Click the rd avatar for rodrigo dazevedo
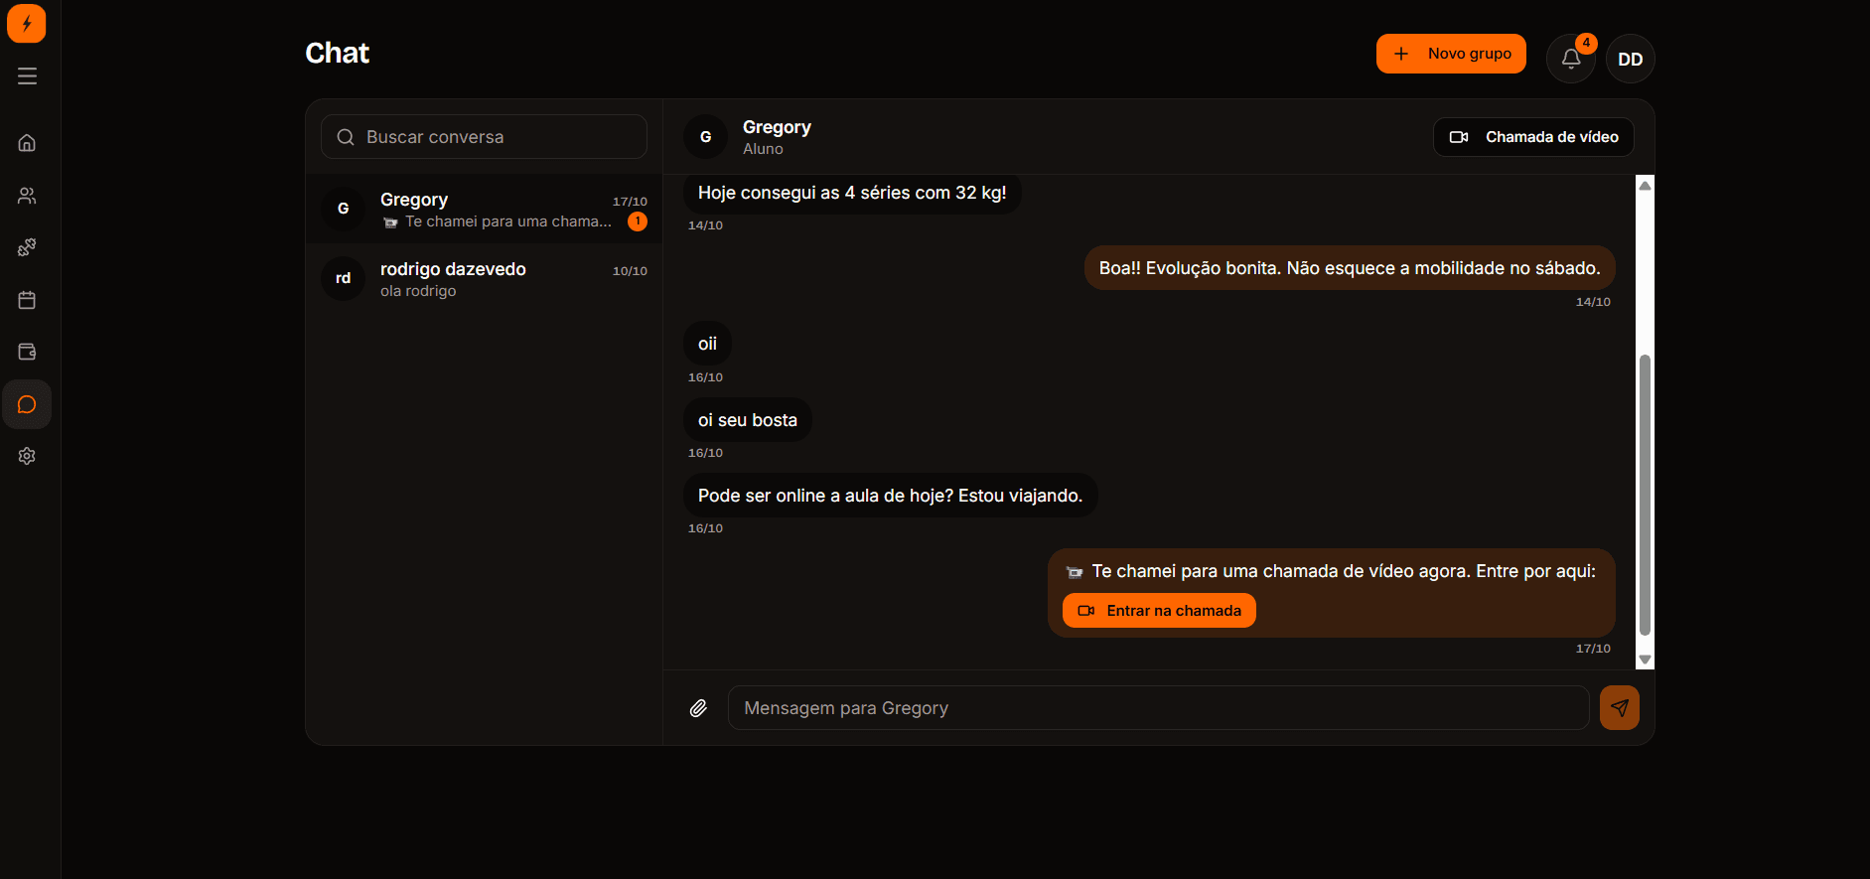Image resolution: width=1870 pixels, height=879 pixels. (x=344, y=278)
